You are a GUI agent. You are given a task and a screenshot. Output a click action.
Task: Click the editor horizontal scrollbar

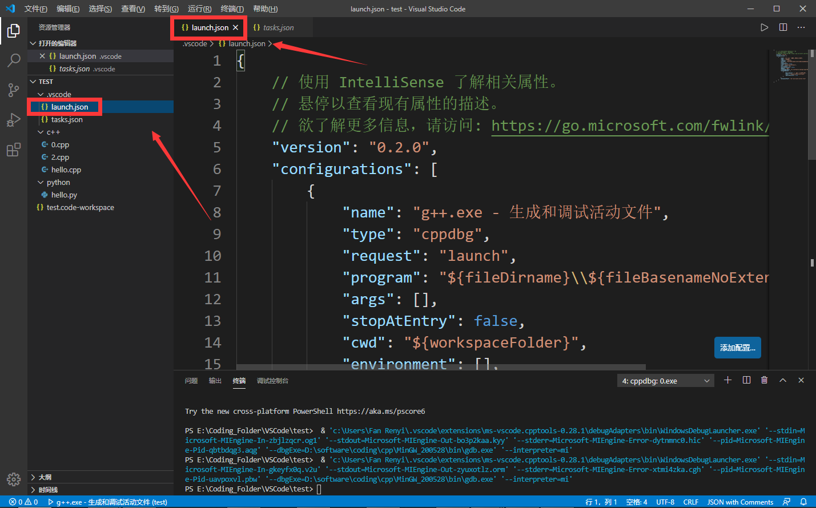pos(441,367)
